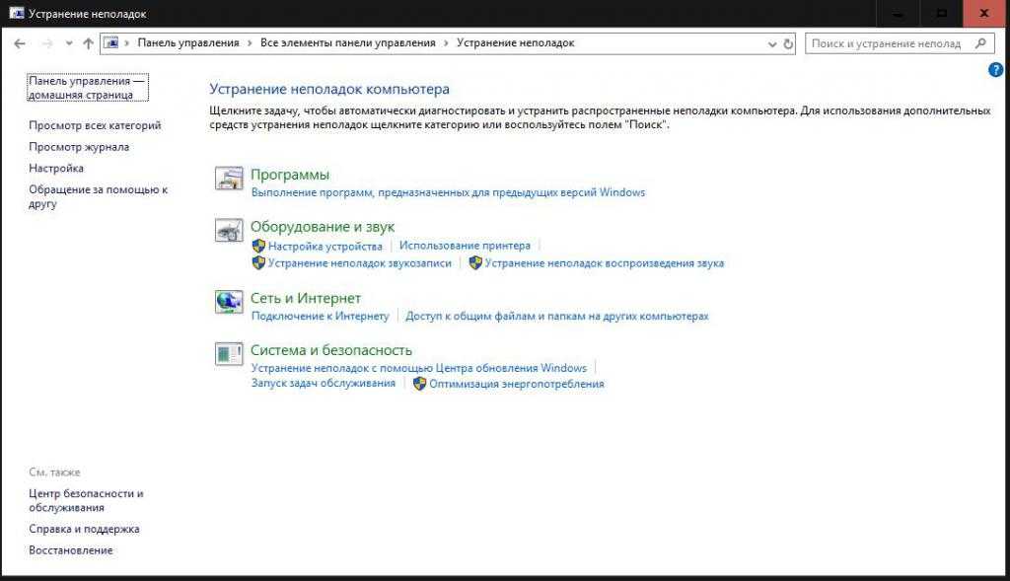This screenshot has width=1010, height=581.
Task: Expand chevron after Панель управления breadcrumb
Action: point(250,43)
